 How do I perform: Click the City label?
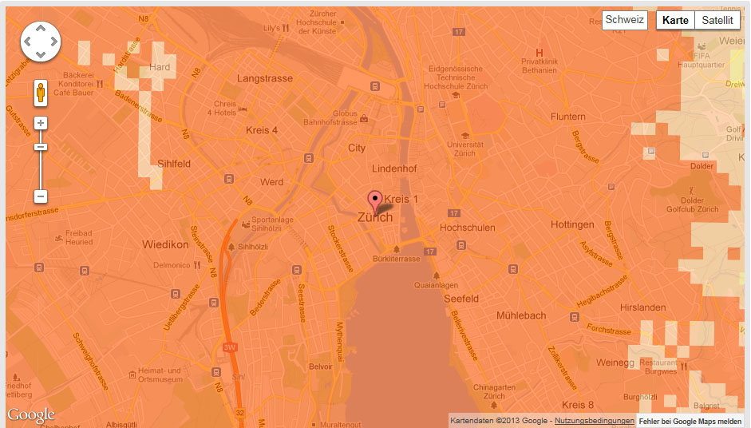(x=356, y=148)
